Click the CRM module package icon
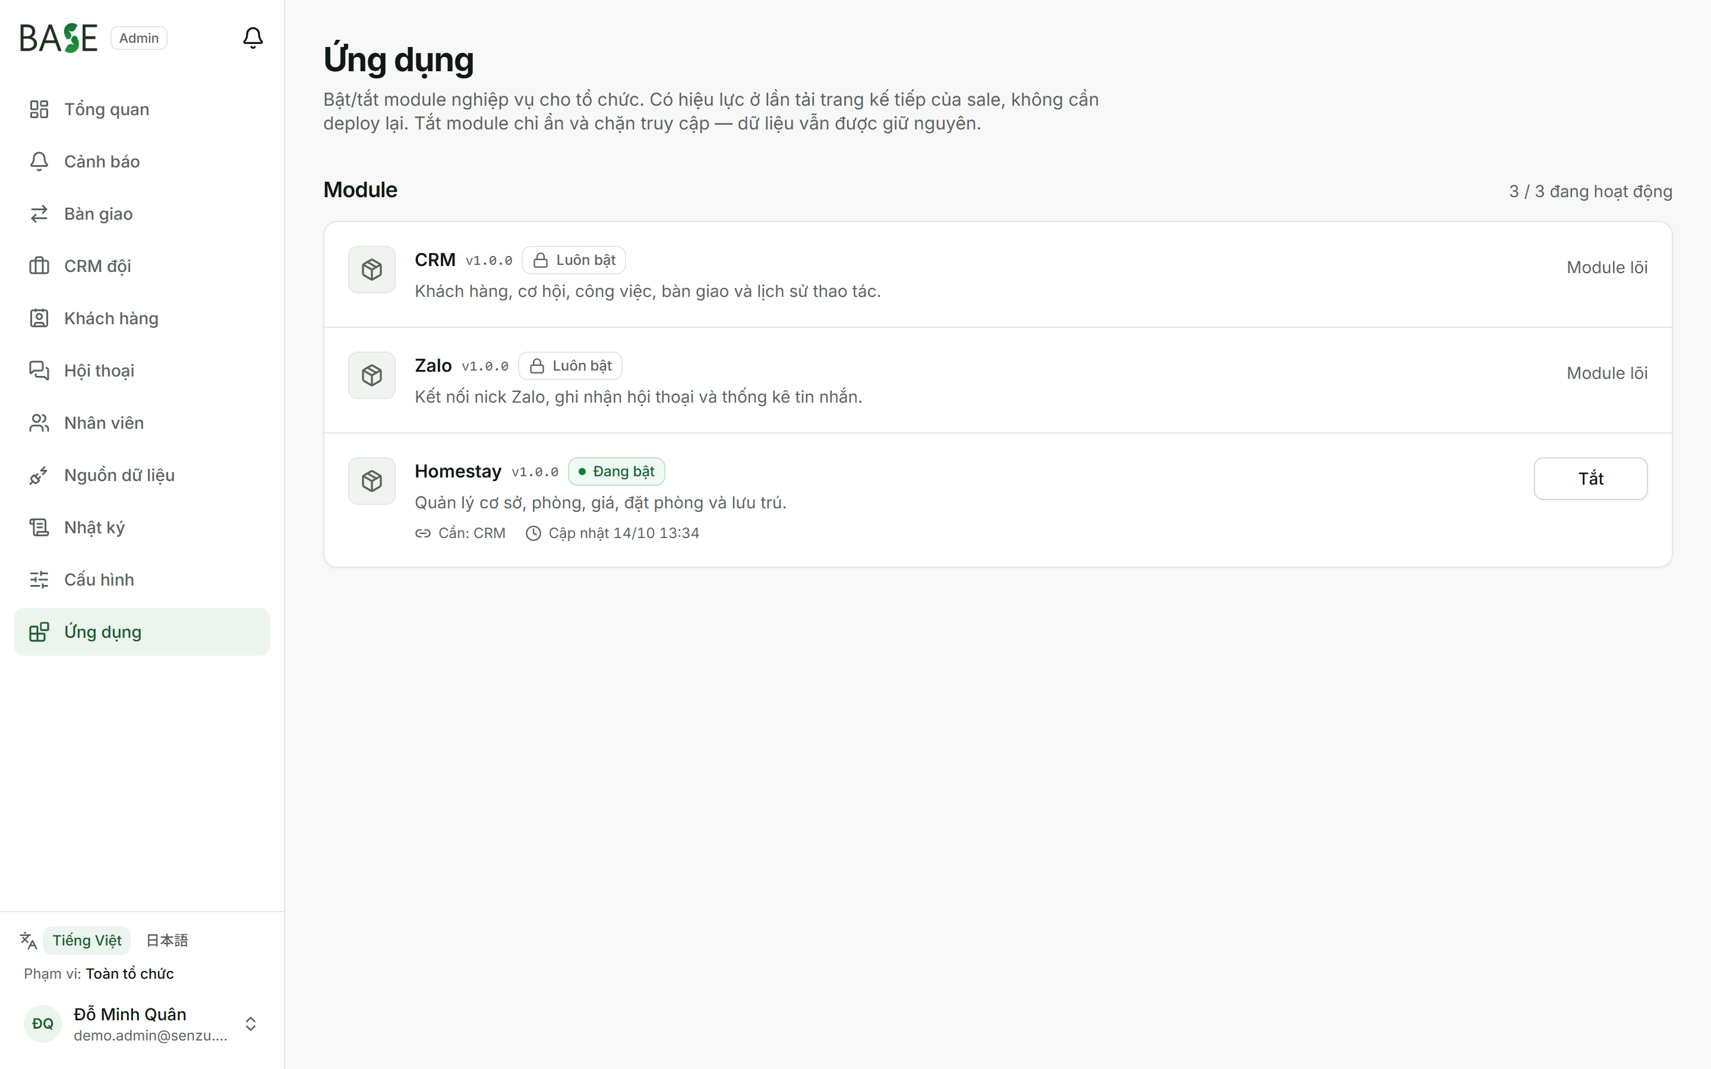This screenshot has height=1069, width=1711. click(372, 270)
